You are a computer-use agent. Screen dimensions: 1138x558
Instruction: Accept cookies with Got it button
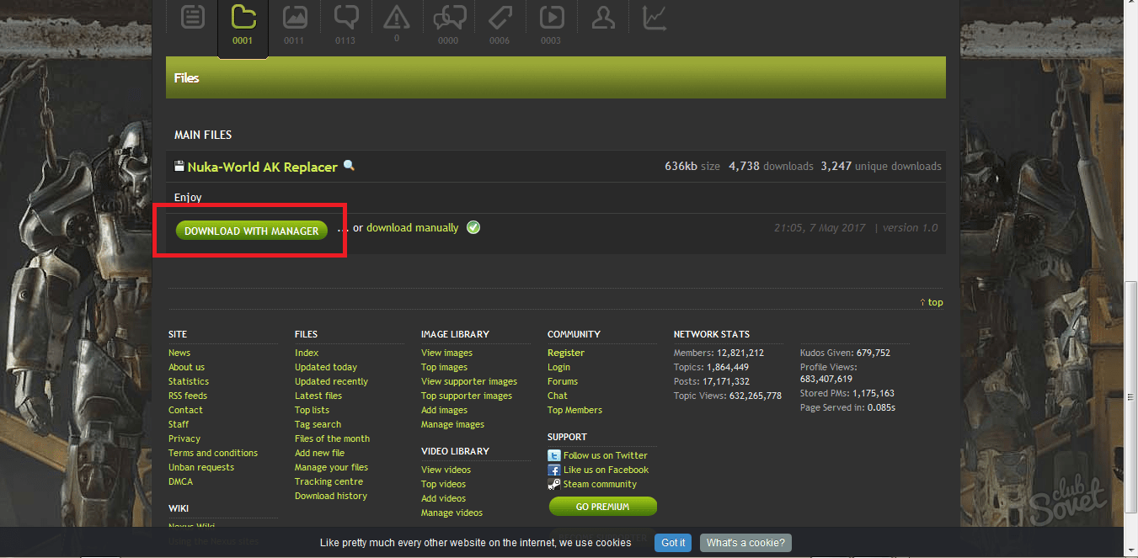click(673, 543)
